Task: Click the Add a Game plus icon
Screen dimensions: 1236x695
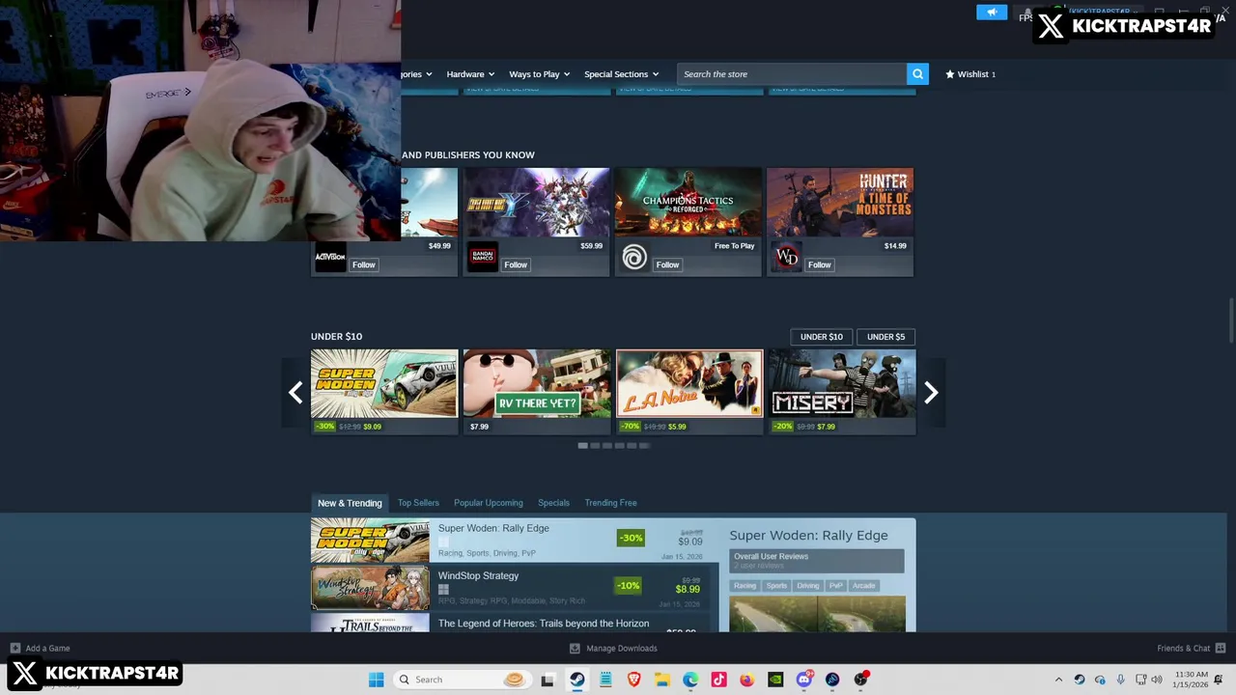Action: 14,649
